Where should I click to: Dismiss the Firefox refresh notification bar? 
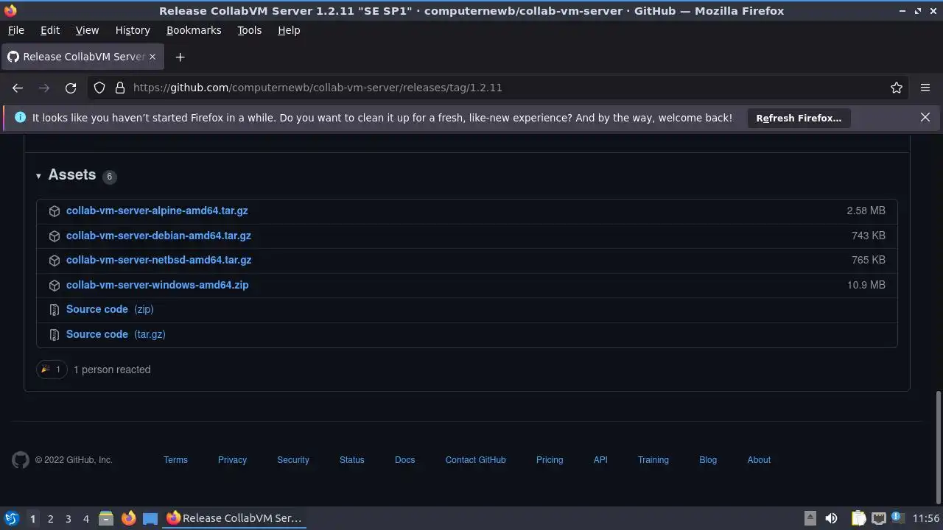[x=925, y=117]
